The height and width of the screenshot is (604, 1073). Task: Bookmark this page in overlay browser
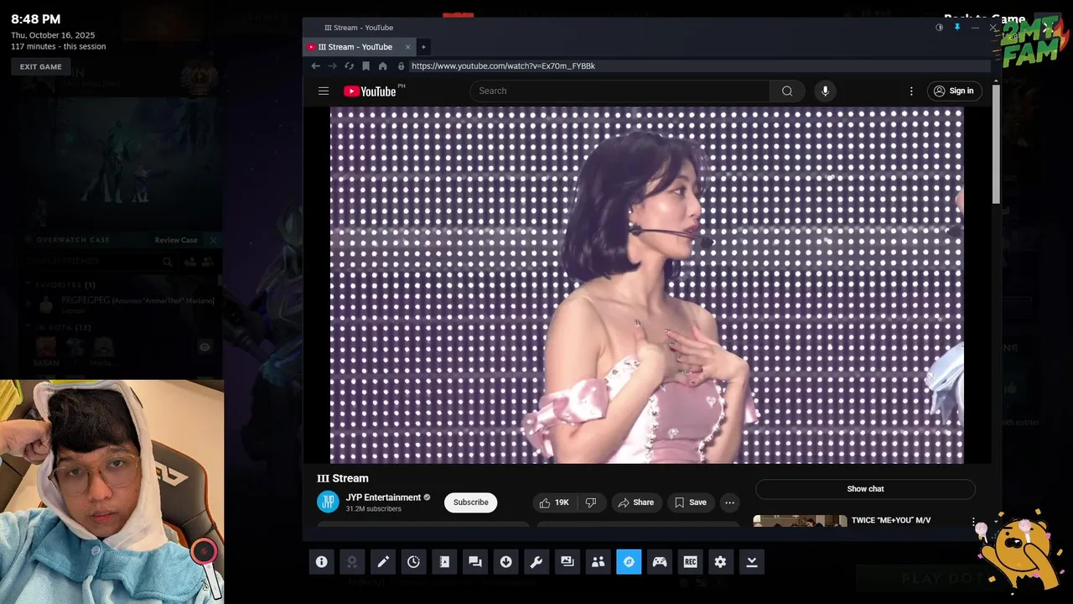pyautogui.click(x=365, y=65)
